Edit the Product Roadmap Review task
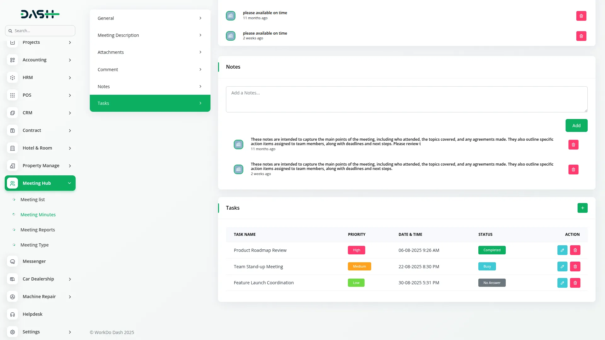This screenshot has height=340, width=605. (562, 250)
